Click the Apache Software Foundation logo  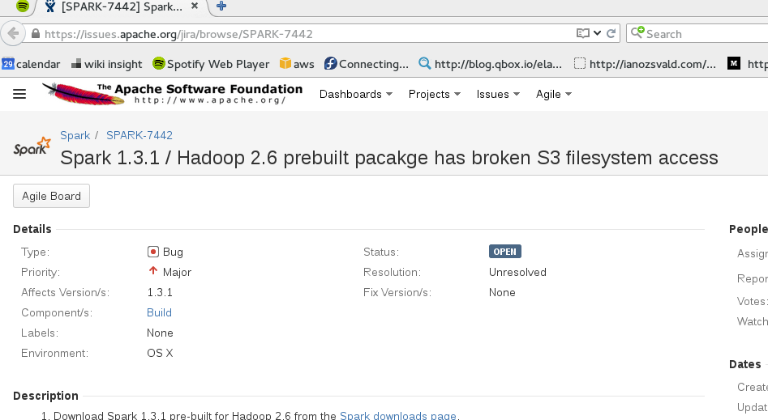173,94
